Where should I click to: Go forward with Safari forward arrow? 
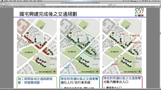click(x=4, y=5)
